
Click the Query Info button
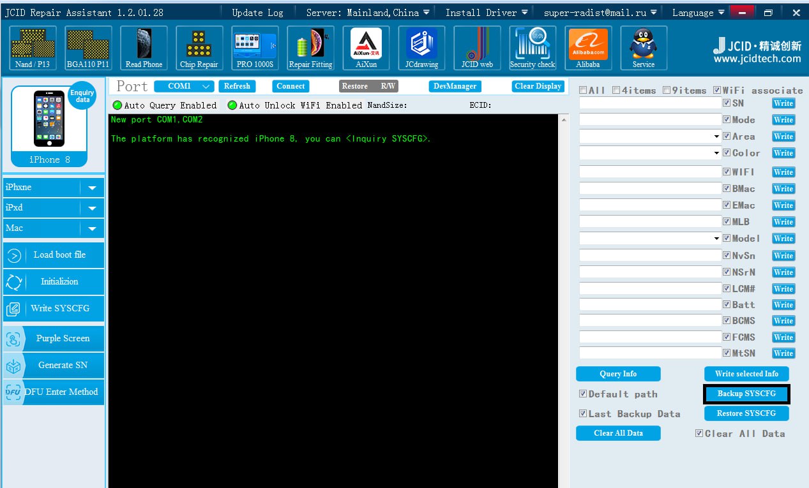tap(618, 374)
